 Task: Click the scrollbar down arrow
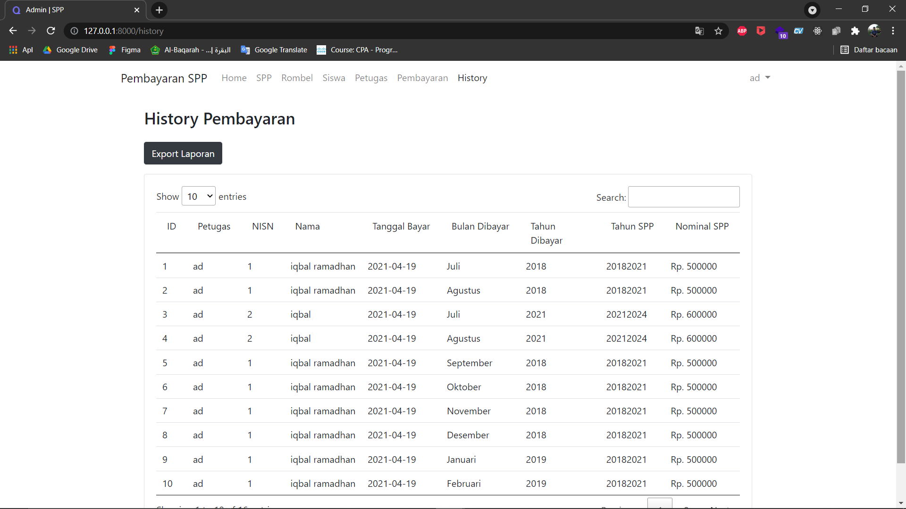click(x=901, y=503)
